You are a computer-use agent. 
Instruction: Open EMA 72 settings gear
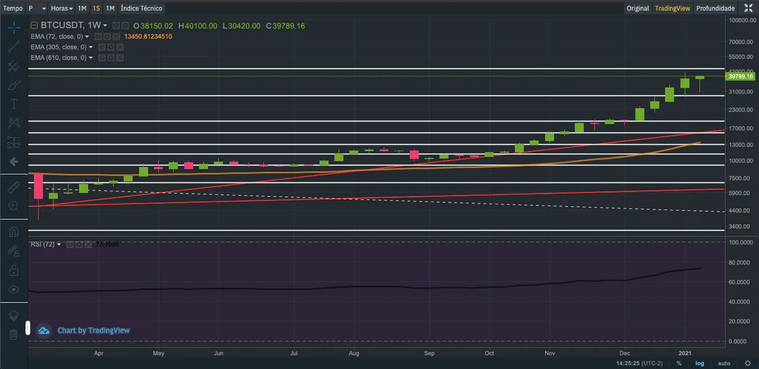tap(107, 37)
